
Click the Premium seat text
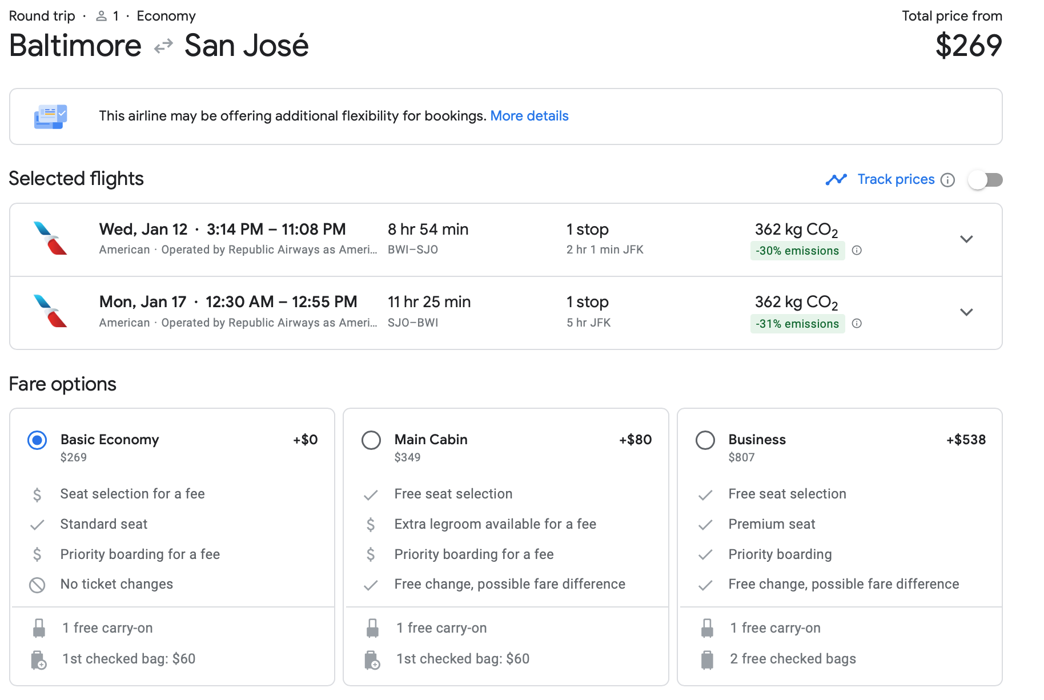point(772,524)
